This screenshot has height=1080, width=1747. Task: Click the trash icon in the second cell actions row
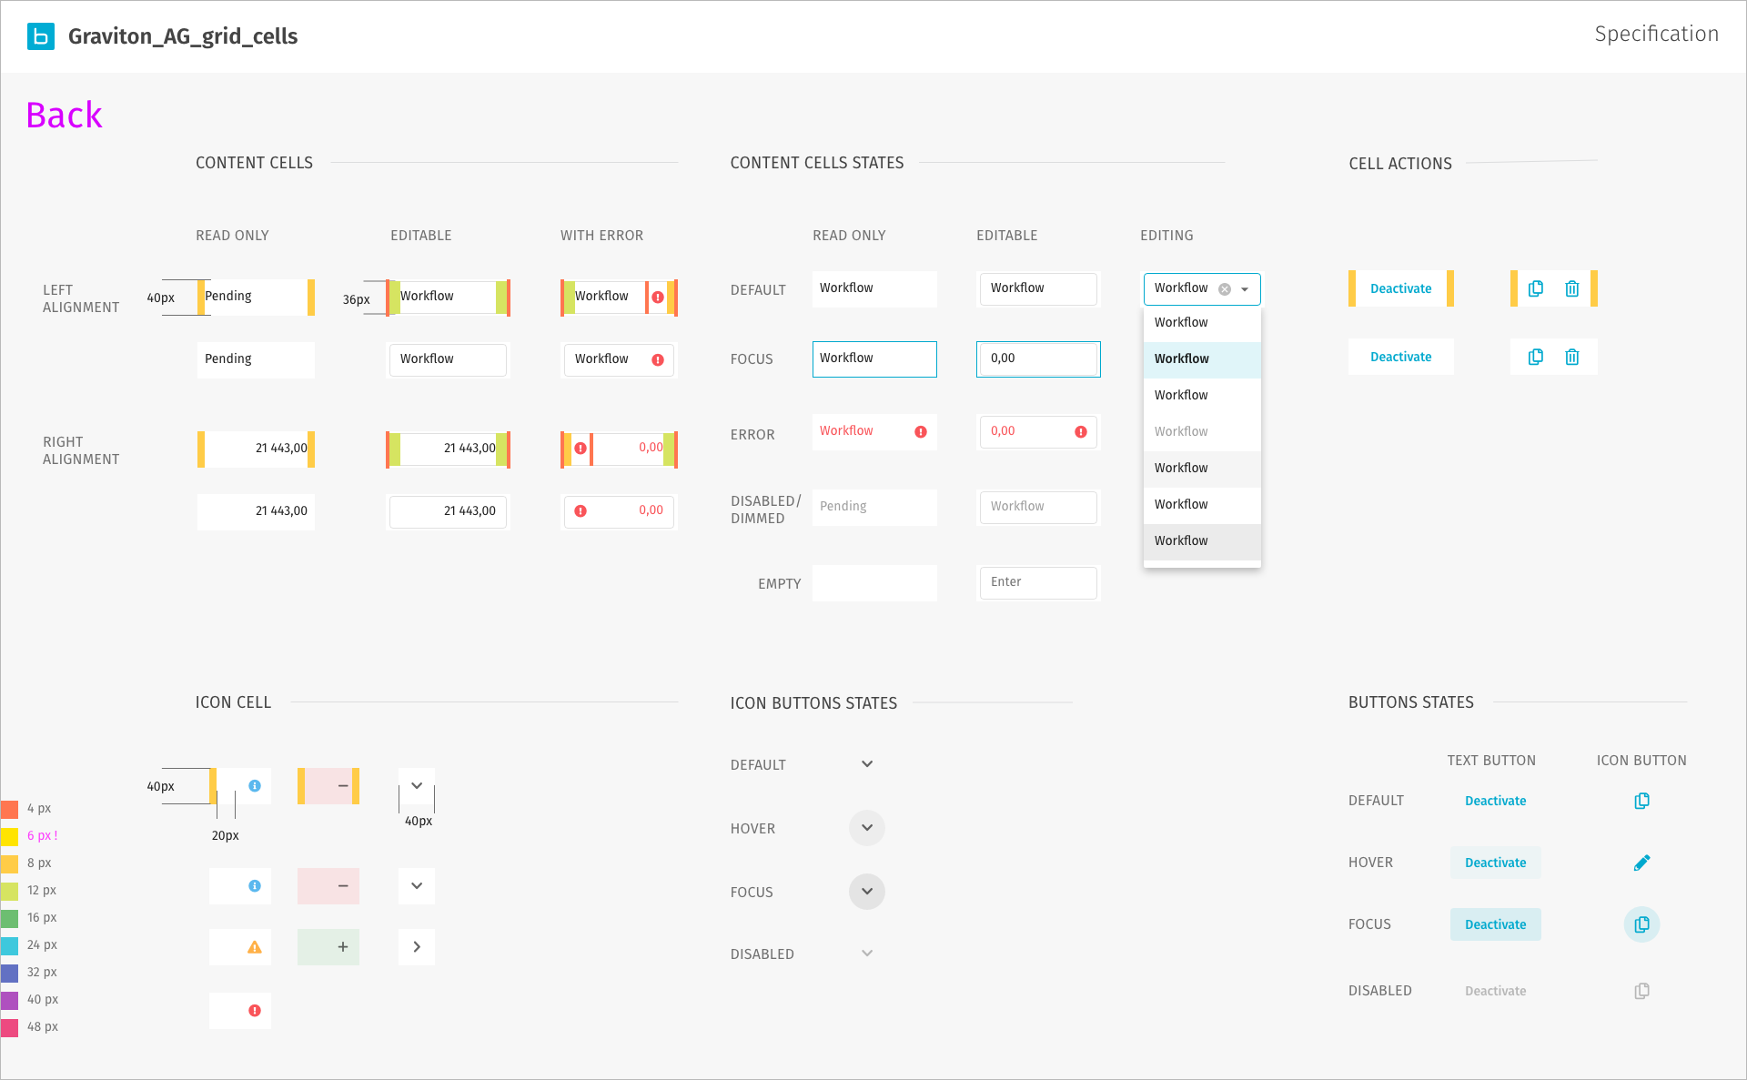pos(1571,357)
